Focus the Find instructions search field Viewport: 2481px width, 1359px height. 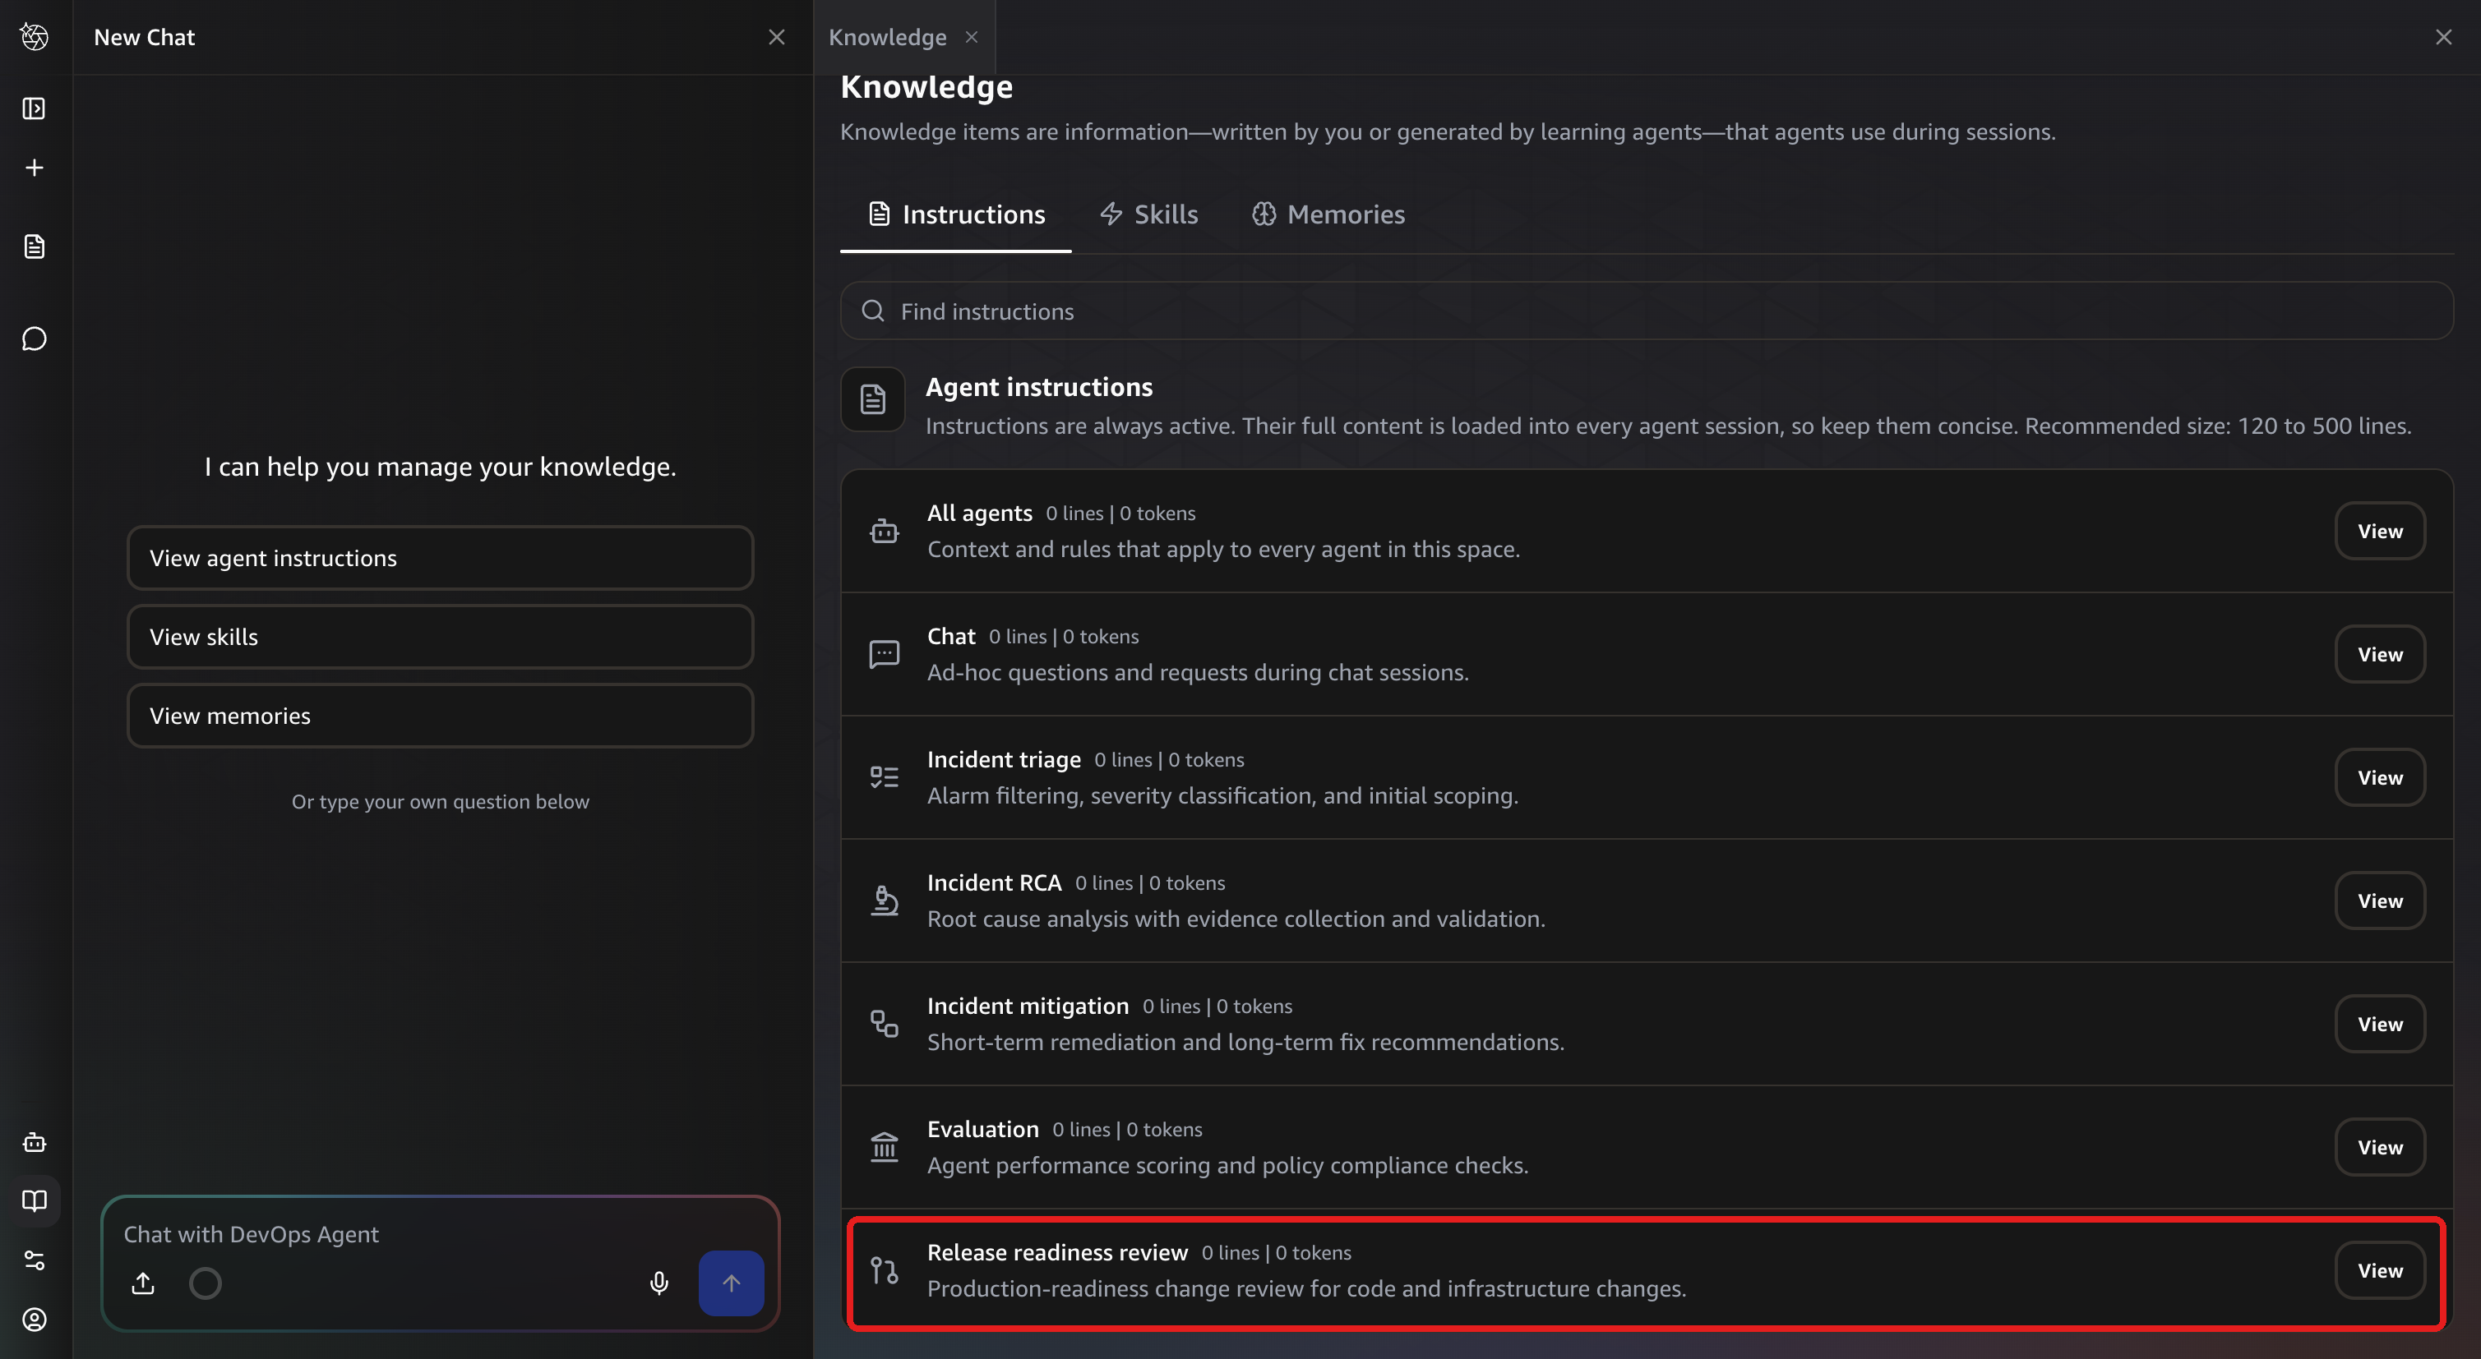pos(1647,310)
